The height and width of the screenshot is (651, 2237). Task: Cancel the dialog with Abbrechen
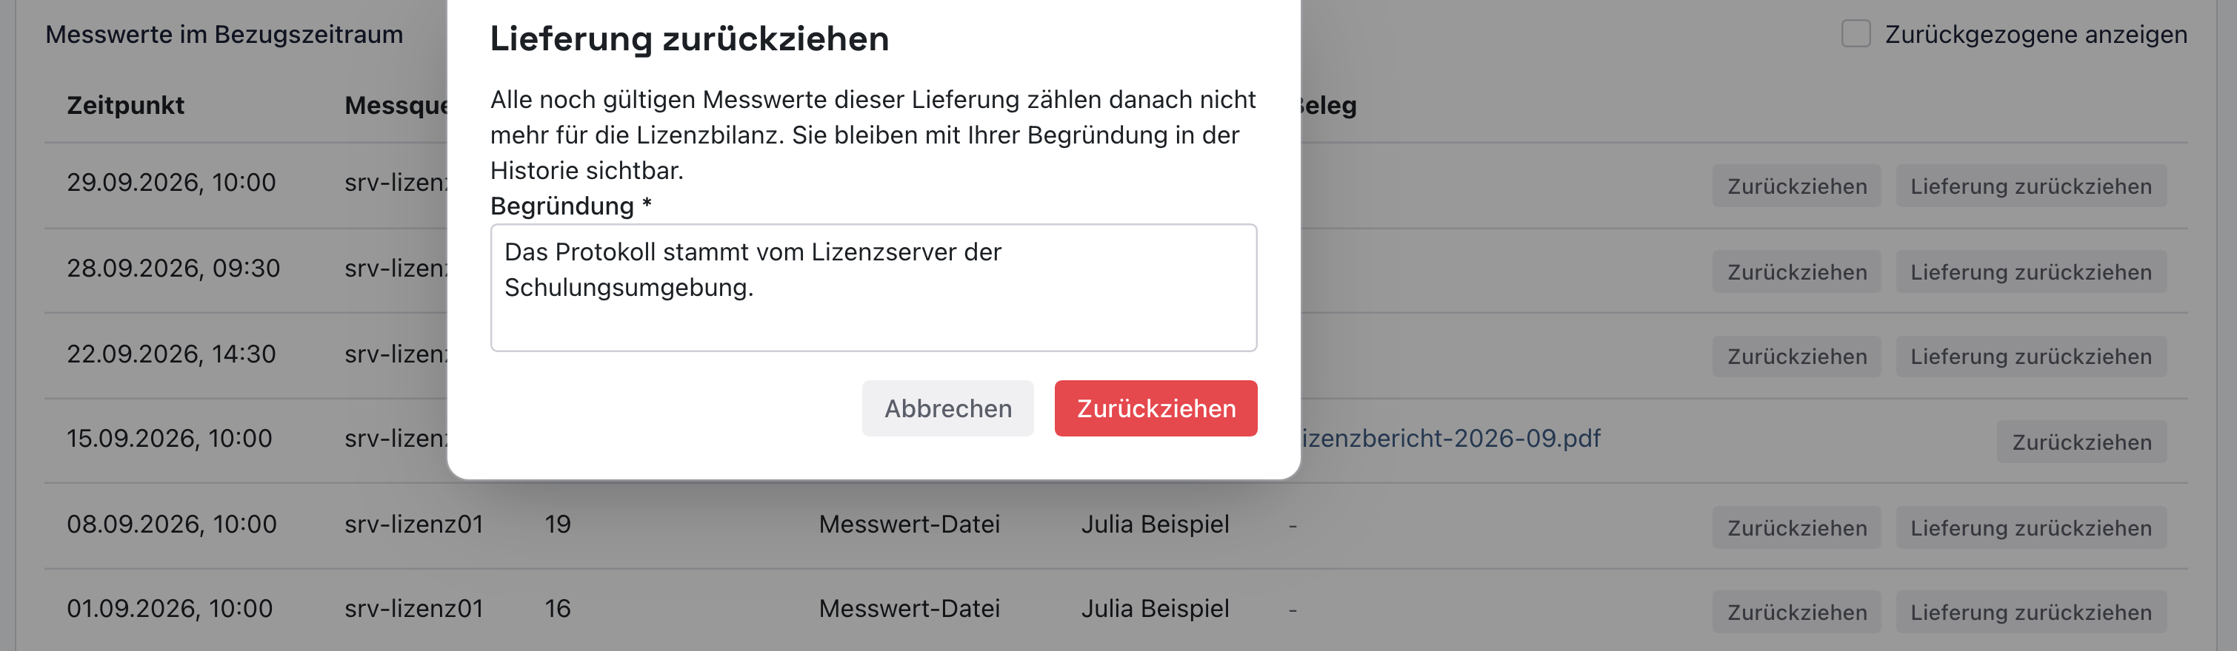click(x=947, y=408)
